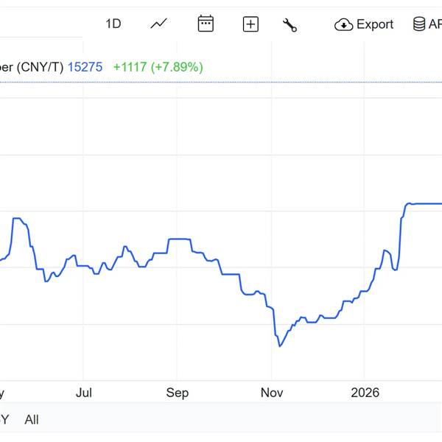Viewport: 442px width, 442px height.
Task: Select the All time range
Action: coord(32,420)
